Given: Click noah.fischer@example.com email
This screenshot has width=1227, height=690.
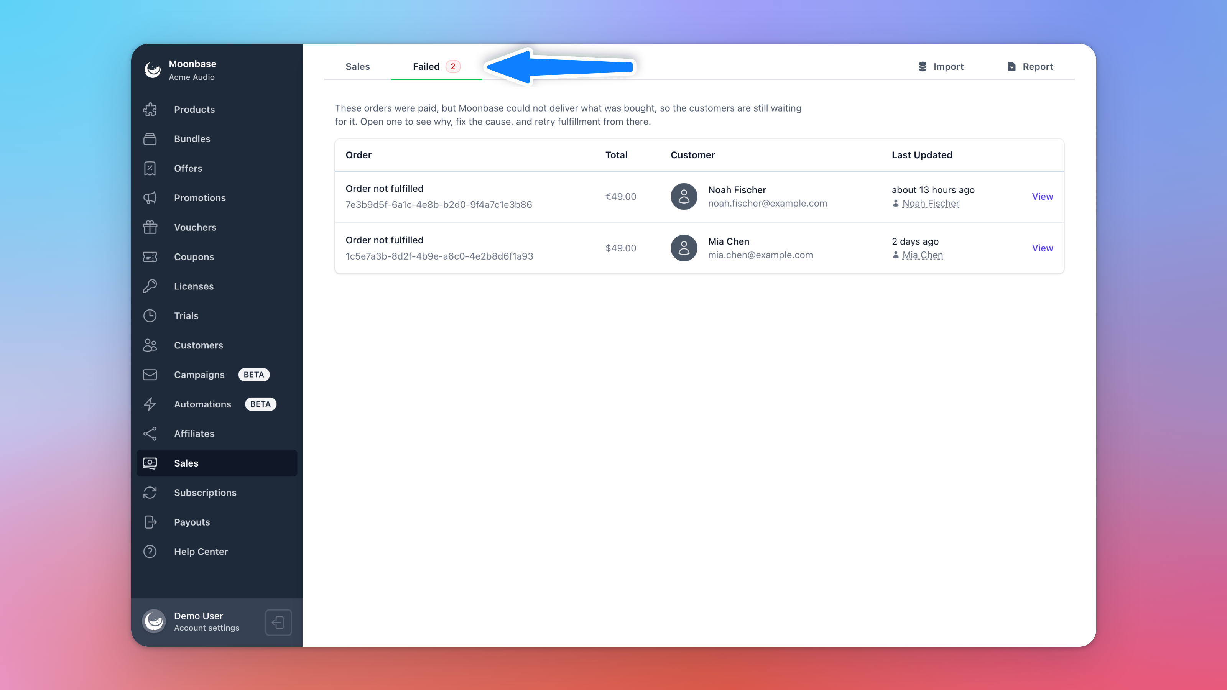Looking at the screenshot, I should [x=767, y=203].
